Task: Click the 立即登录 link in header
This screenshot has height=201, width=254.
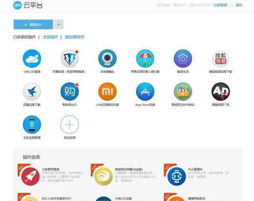Action: (220, 5)
